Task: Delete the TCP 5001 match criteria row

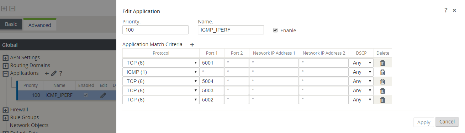Action: click(x=383, y=63)
